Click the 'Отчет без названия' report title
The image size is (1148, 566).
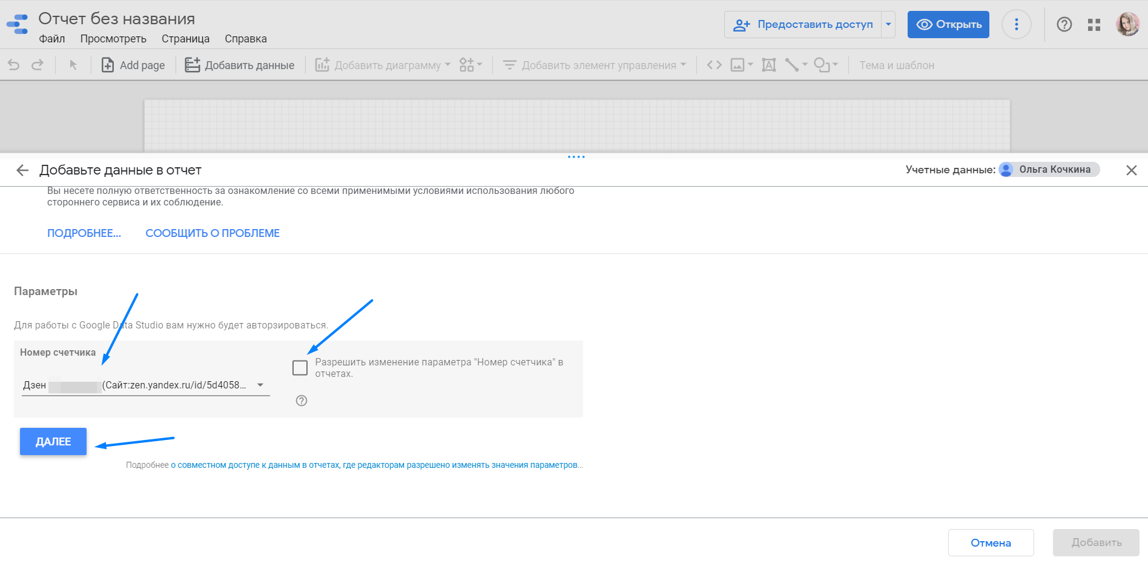tap(117, 19)
